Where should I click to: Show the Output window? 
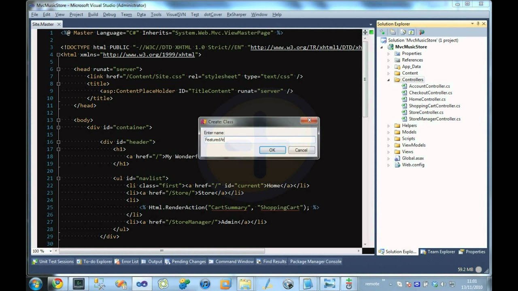coord(152,261)
